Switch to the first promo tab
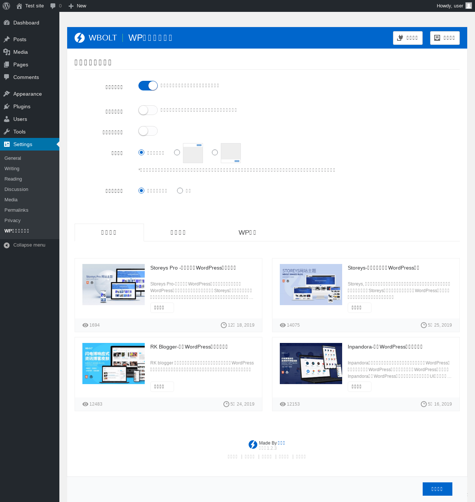The height and width of the screenshot is (502, 475). [x=109, y=232]
